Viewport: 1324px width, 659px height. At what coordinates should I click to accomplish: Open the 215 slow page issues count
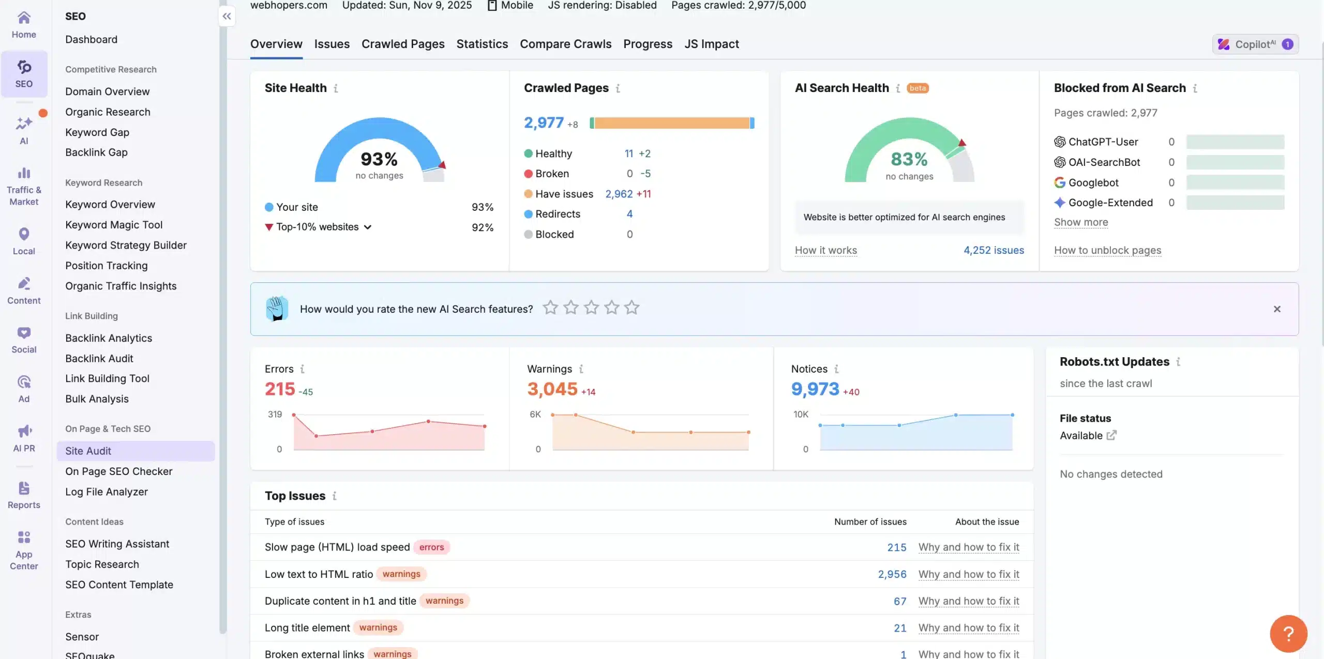[896, 547]
